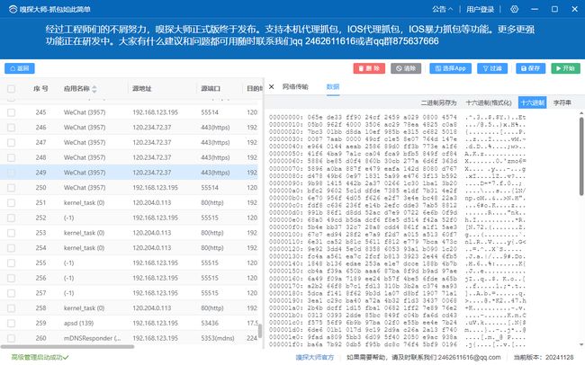Open the 过滤 filter button
This screenshot has width=585, height=365.
click(492, 68)
